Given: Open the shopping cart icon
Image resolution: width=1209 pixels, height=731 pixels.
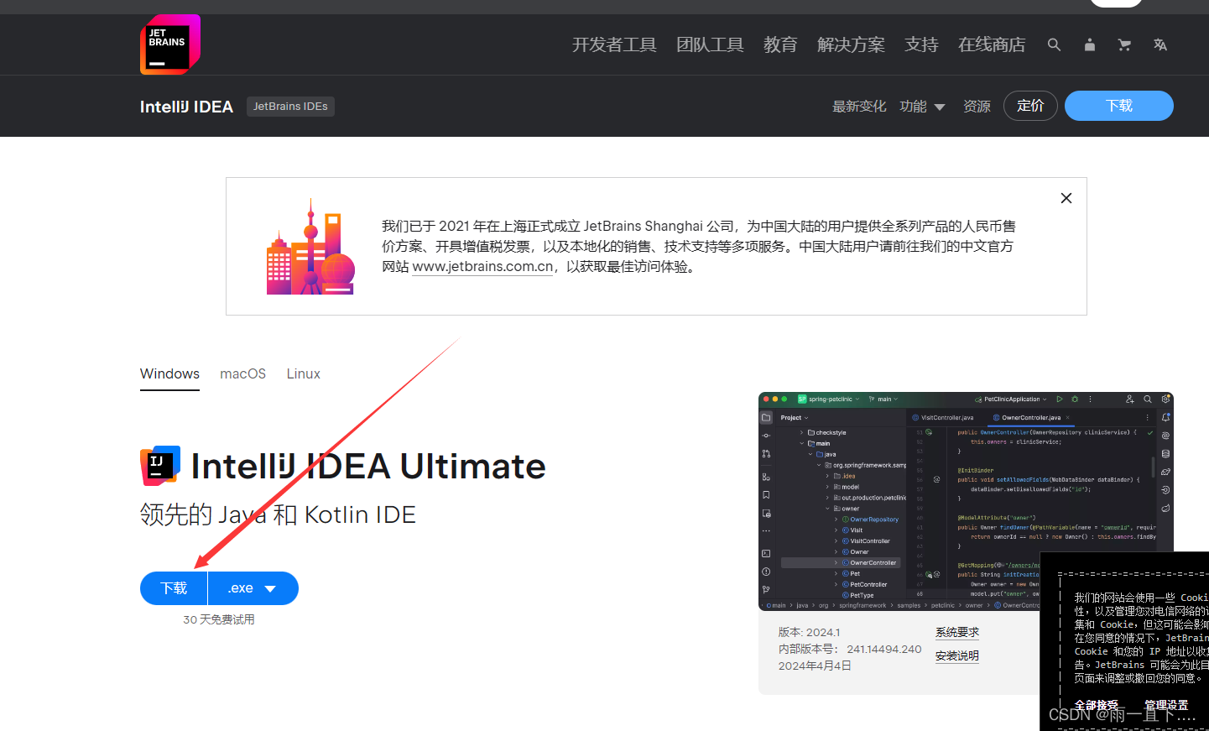Looking at the screenshot, I should (1124, 44).
